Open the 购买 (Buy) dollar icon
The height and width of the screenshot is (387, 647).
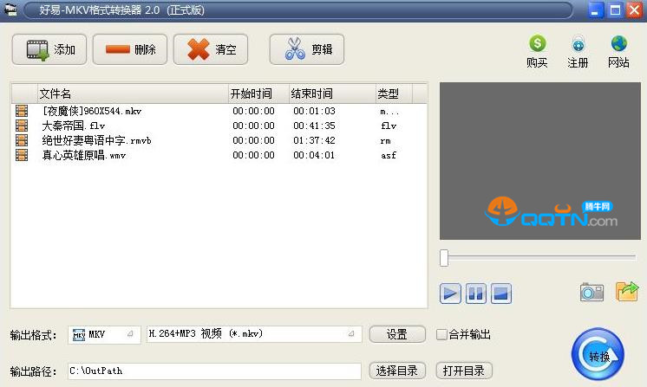point(538,51)
